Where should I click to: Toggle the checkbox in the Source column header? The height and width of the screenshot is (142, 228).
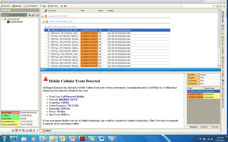tap(49, 11)
